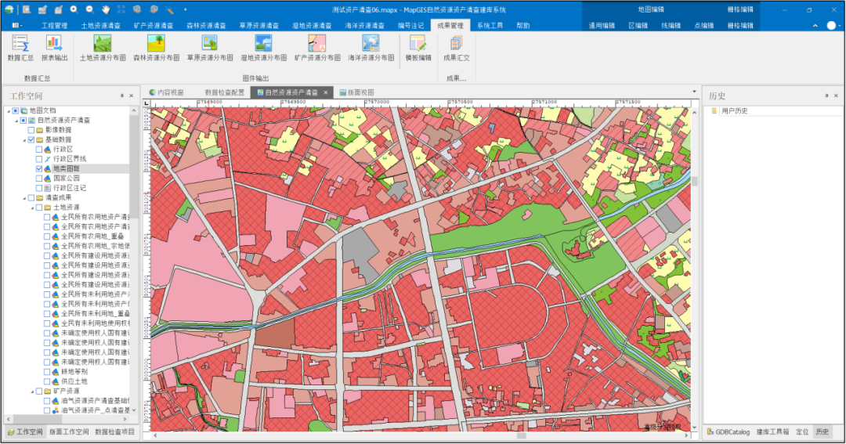
Task: Open the 版面视图 document tab
Action: (356, 92)
